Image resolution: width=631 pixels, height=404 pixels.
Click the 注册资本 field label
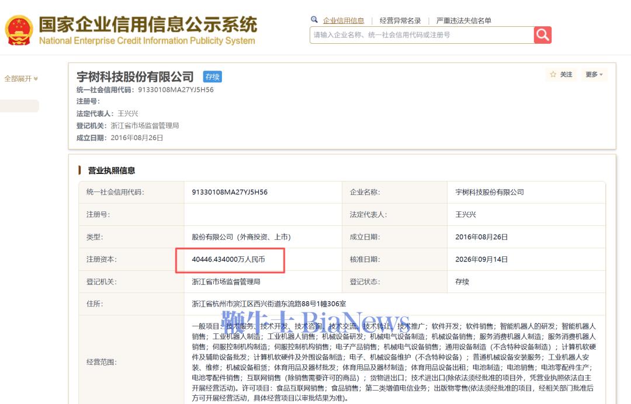pos(102,260)
